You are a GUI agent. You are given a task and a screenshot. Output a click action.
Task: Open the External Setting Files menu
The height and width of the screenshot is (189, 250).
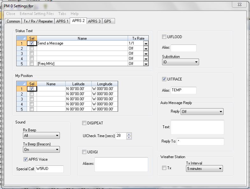[37, 14]
